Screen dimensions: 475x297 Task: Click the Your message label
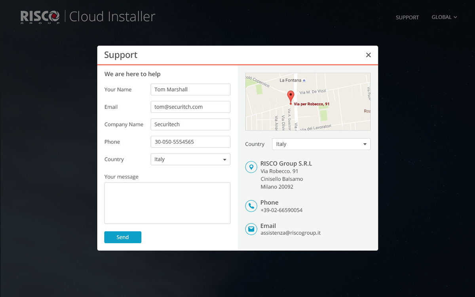[122, 177]
